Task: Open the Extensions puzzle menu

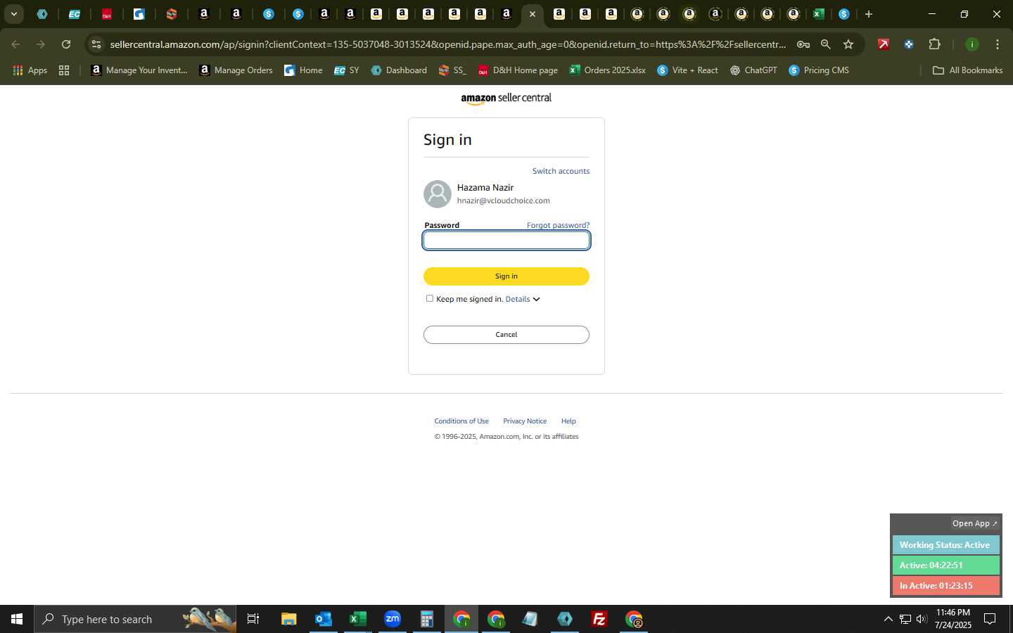Action: tap(934, 44)
